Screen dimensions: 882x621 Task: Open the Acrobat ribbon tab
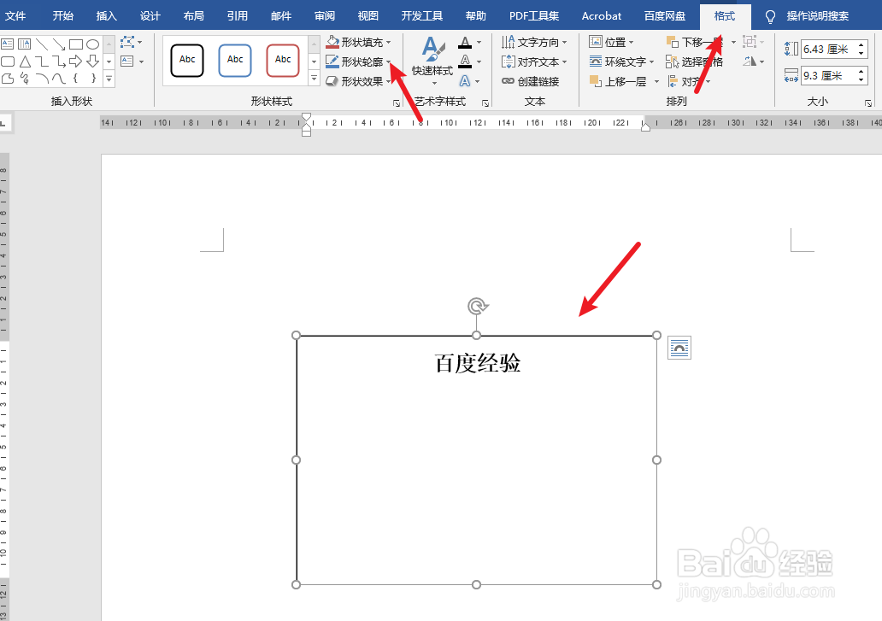click(x=602, y=15)
